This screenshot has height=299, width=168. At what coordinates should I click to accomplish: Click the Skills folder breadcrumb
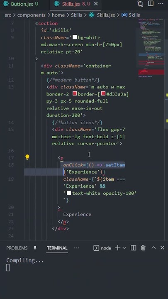click(x=76, y=15)
